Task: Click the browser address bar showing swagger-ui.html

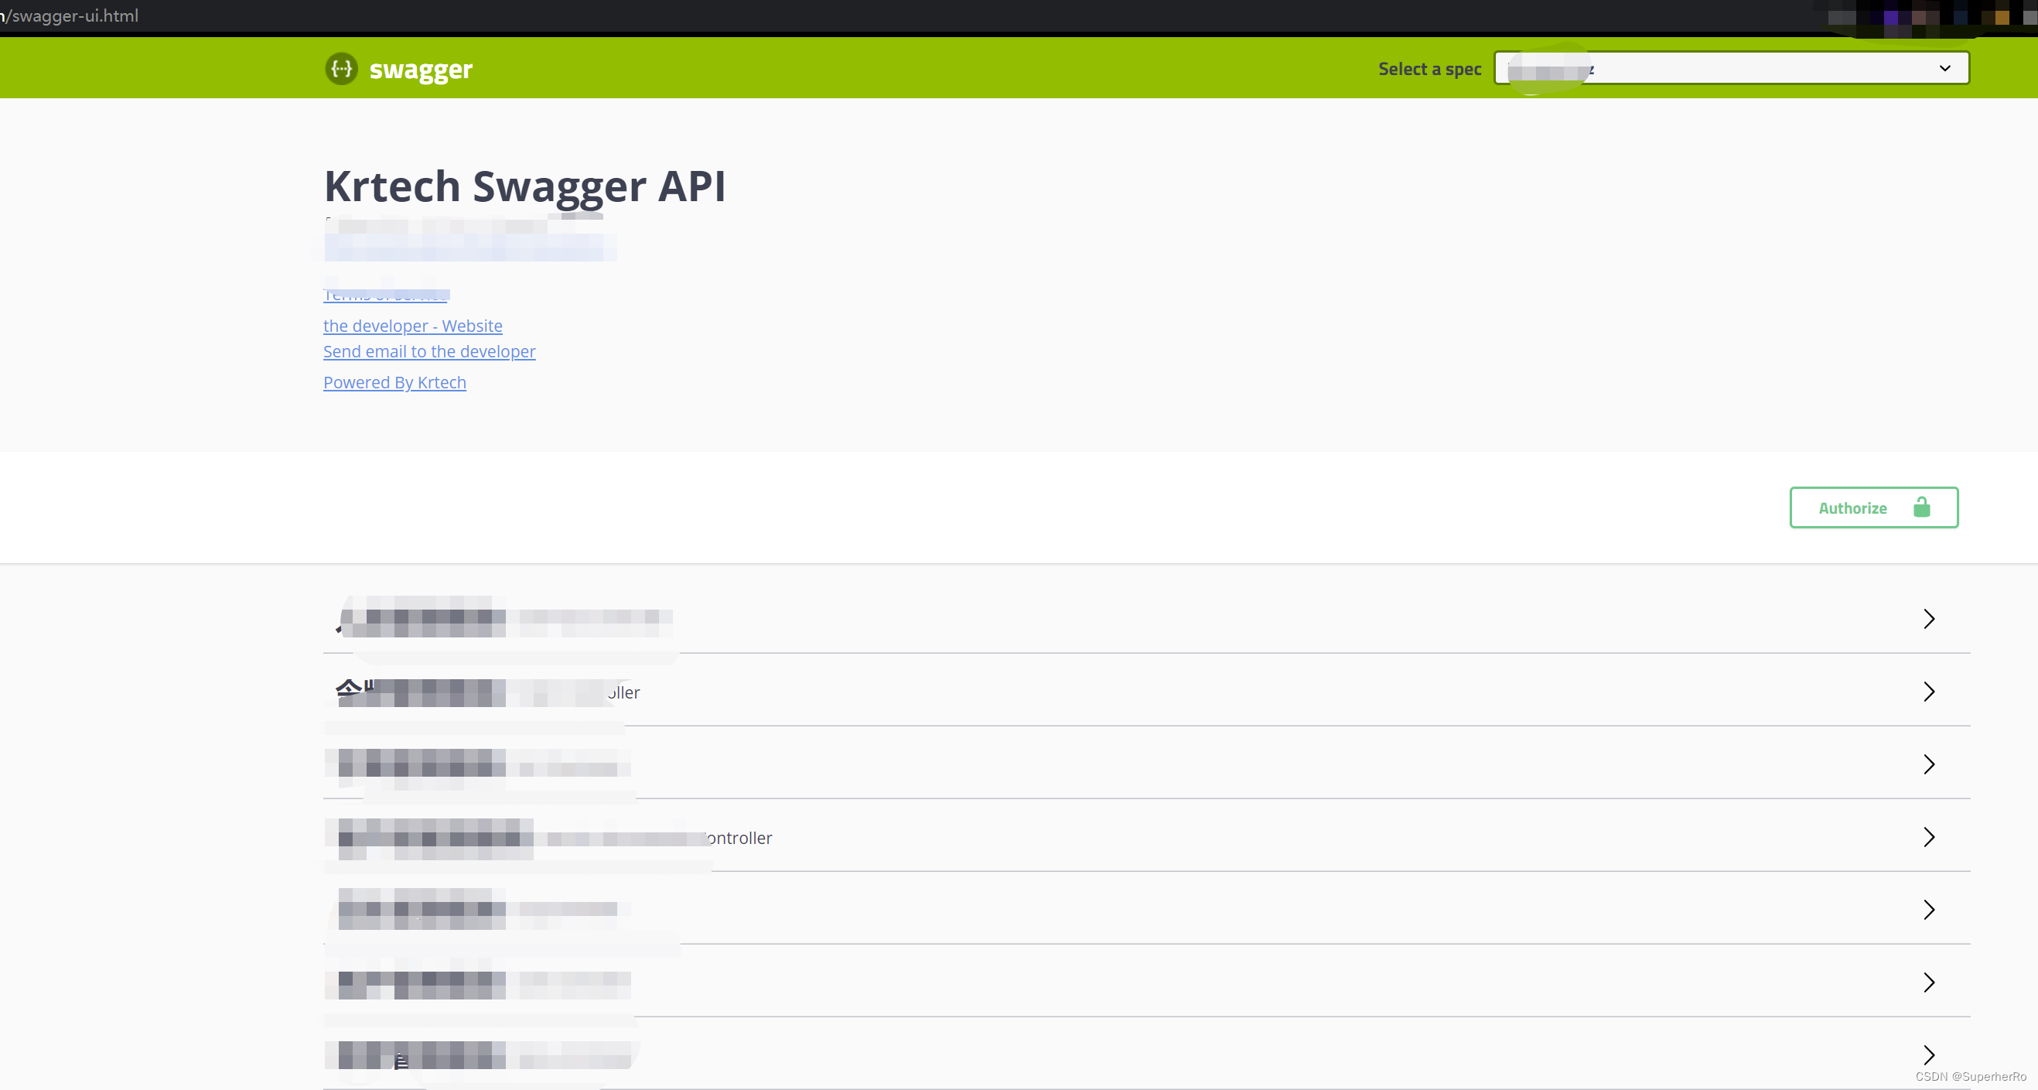Action: (x=71, y=15)
